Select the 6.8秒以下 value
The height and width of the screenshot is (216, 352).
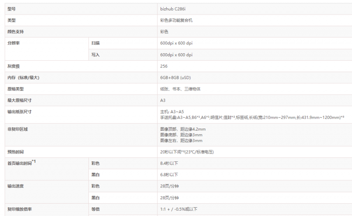(169, 175)
